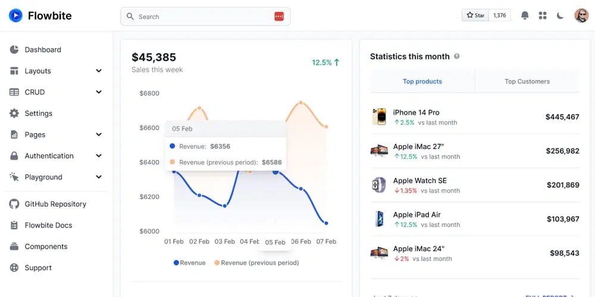
Task: Open the apps grid icon
Action: (543, 15)
